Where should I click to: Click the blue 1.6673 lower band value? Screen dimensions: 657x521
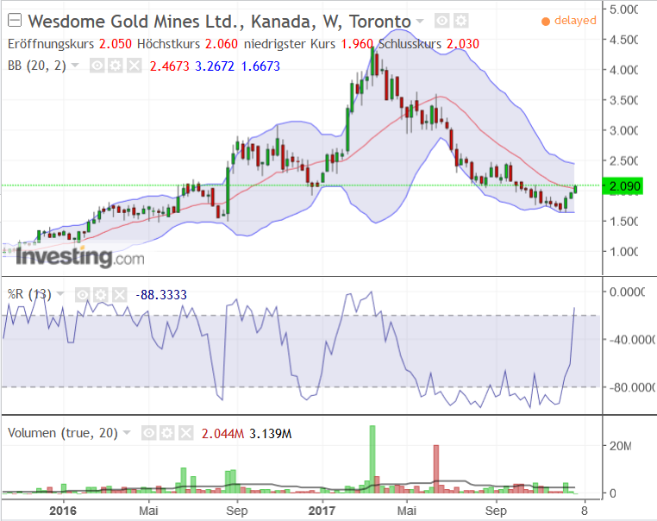260,66
